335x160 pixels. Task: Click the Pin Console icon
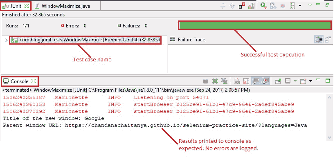pyautogui.click(x=278, y=81)
